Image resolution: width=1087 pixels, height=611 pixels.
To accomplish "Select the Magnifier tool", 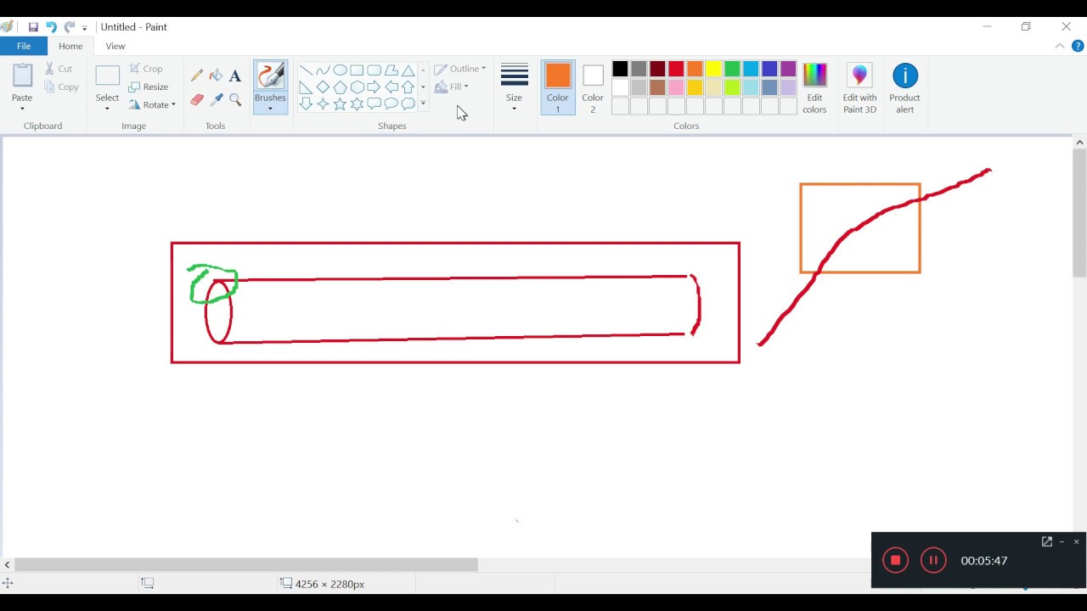I will [235, 99].
